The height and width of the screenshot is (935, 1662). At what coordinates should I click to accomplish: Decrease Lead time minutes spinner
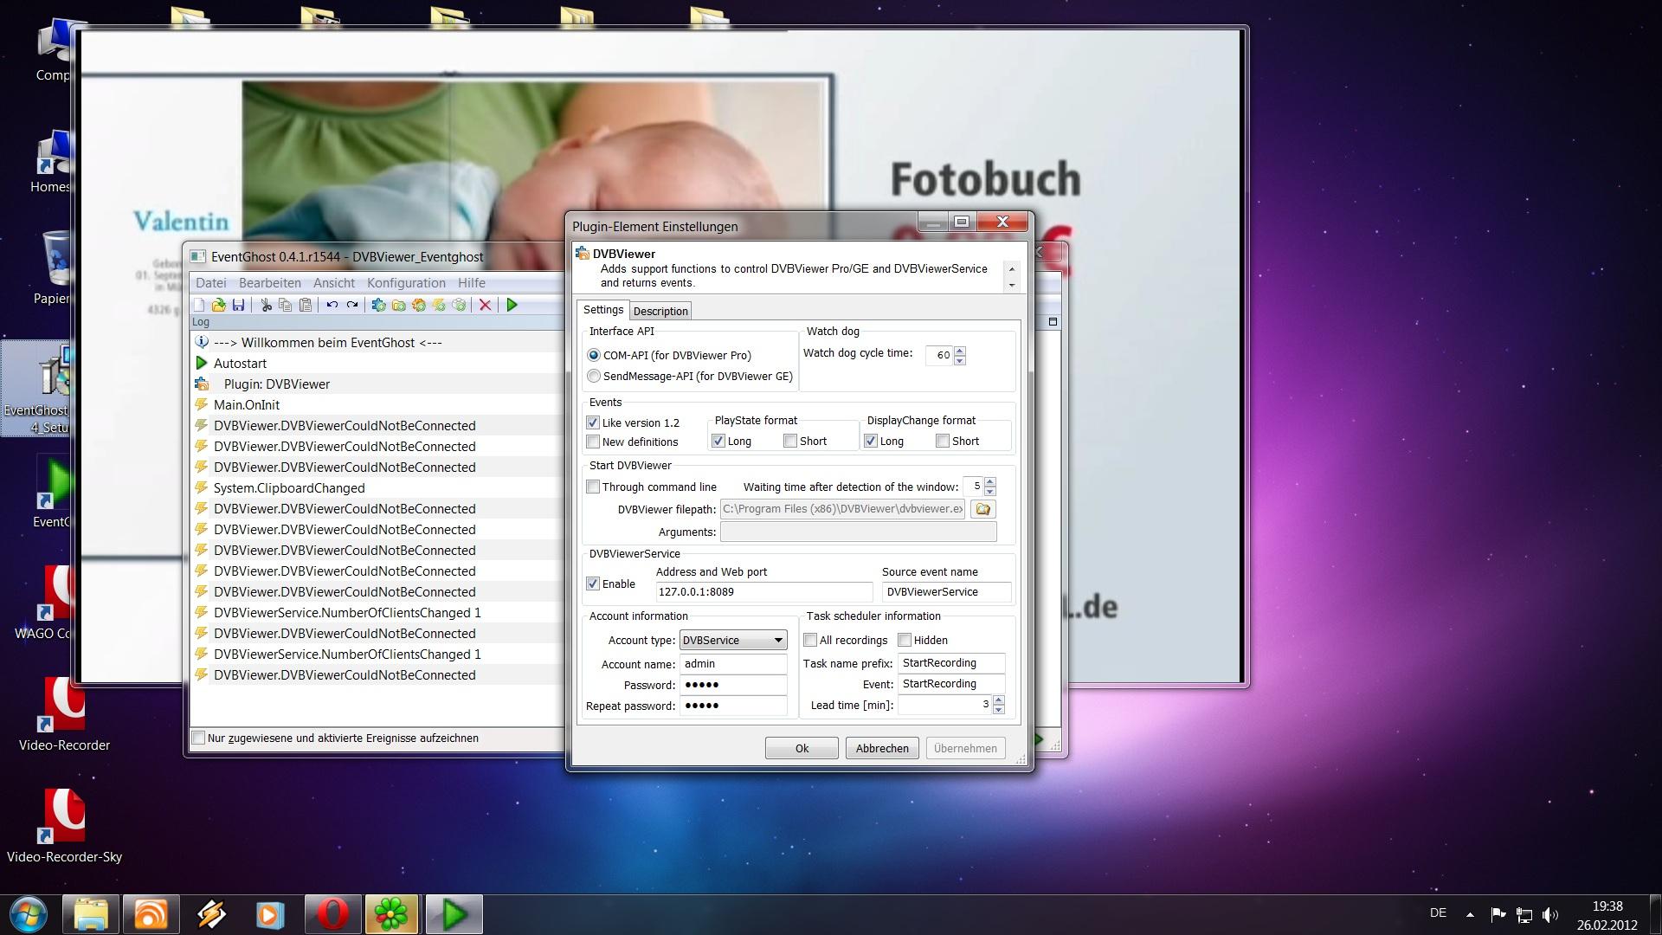coord(999,709)
